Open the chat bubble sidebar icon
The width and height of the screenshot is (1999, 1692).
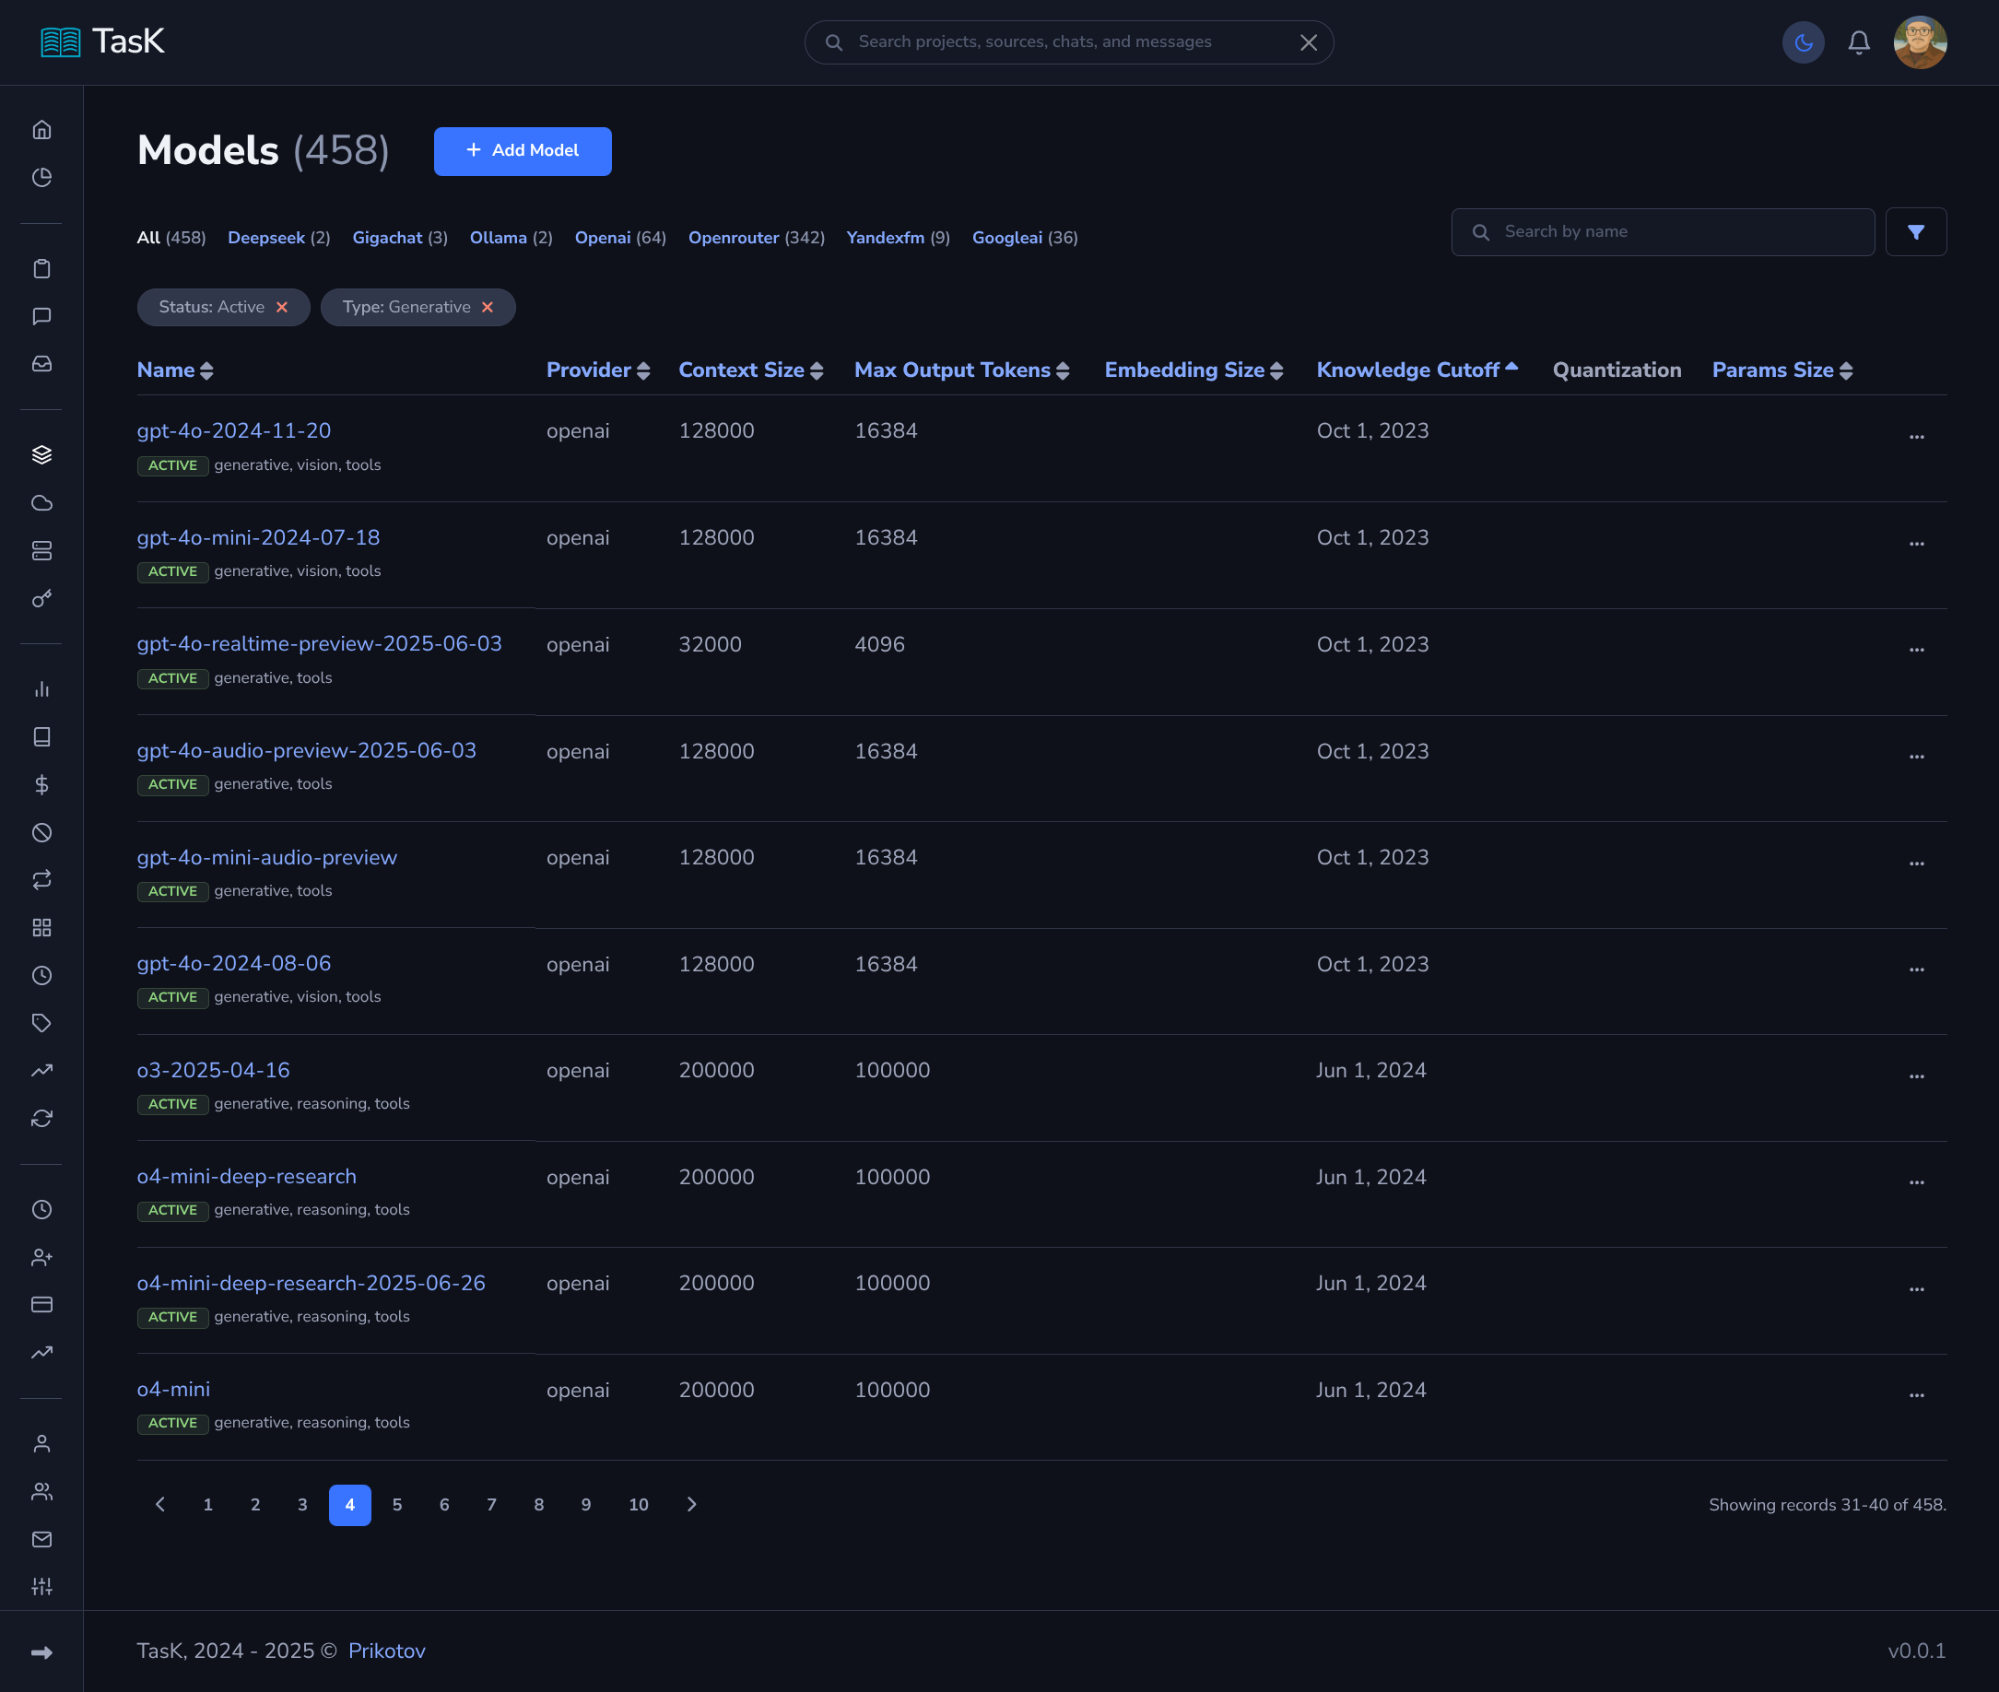[41, 316]
